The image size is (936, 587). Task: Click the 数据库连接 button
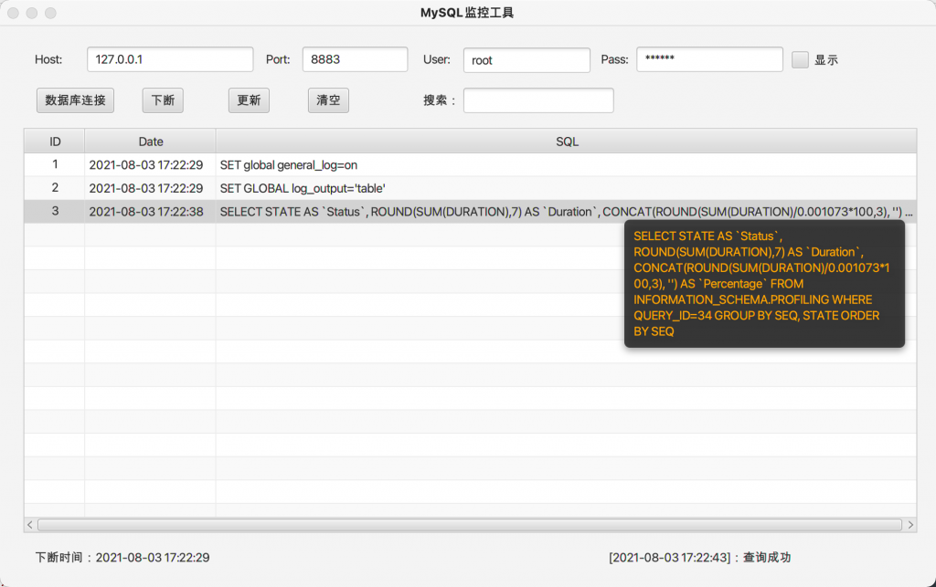coord(75,100)
